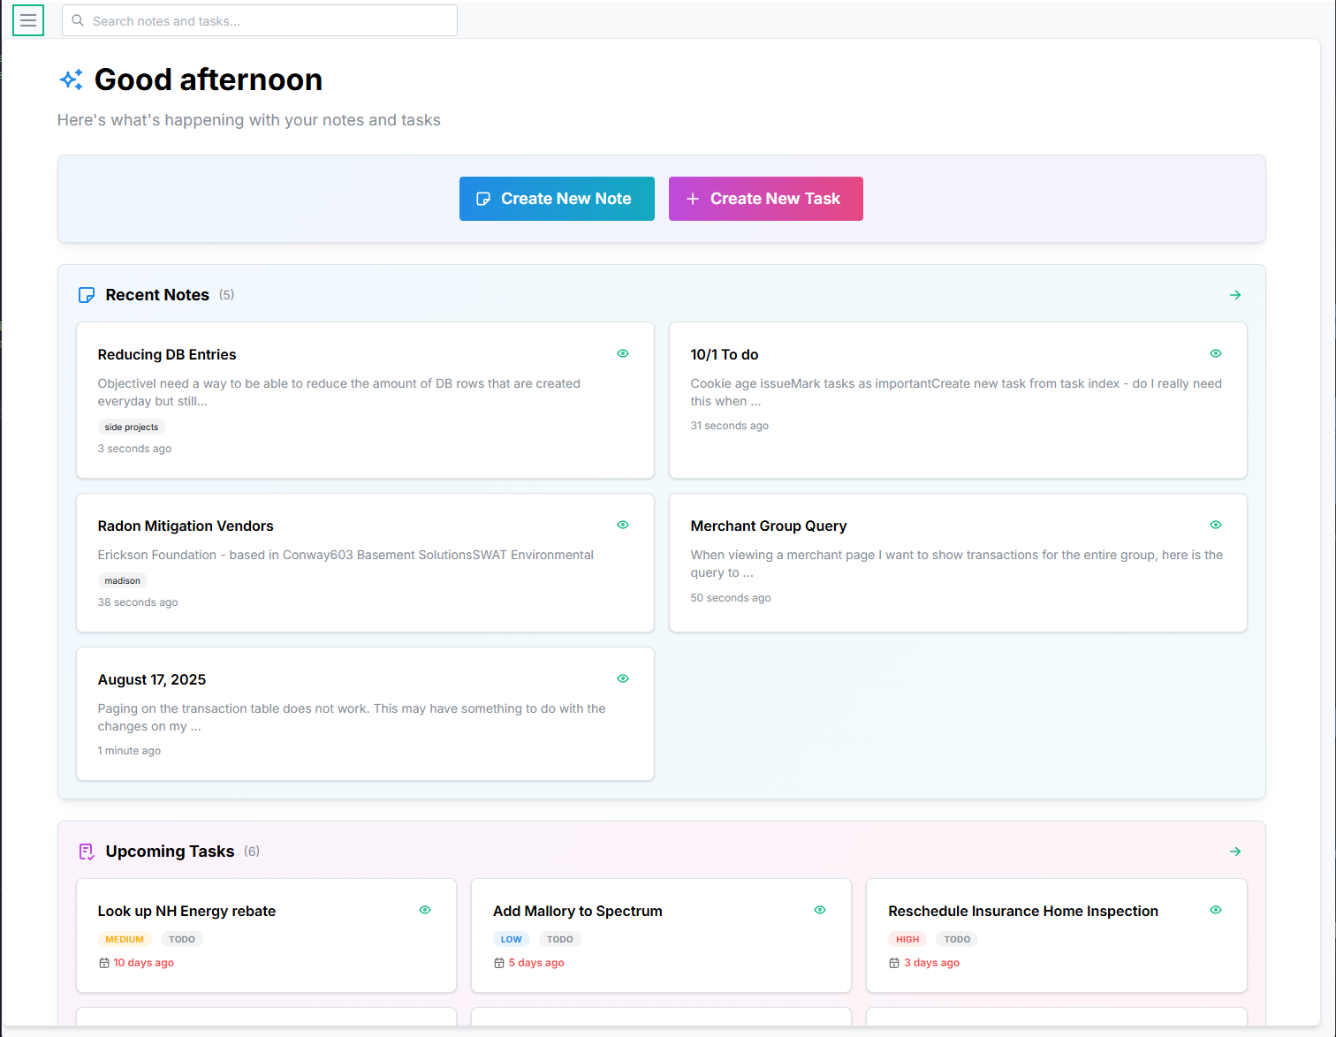The image size is (1336, 1037).
Task: Focus the Search notes and tasks field
Action: pyautogui.click(x=260, y=20)
